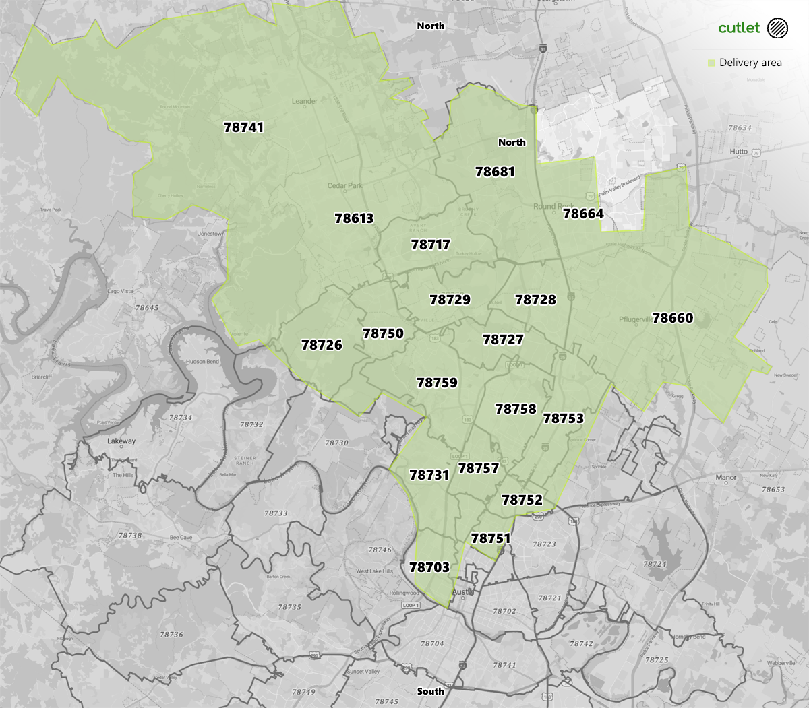Click the Austin city label
Viewport: 809px width, 708px height.
pos(463,592)
